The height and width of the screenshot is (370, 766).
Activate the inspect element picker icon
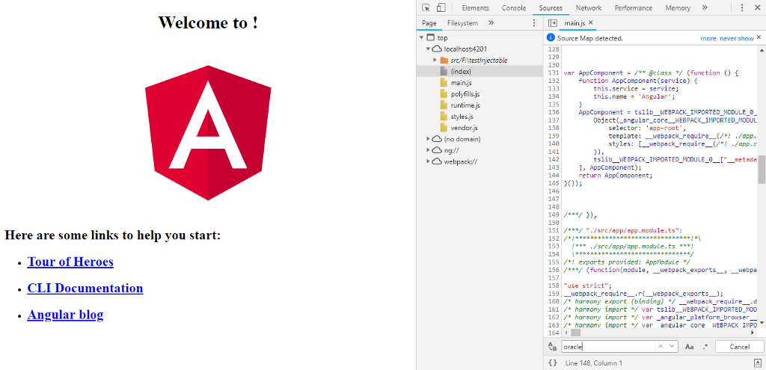426,7
